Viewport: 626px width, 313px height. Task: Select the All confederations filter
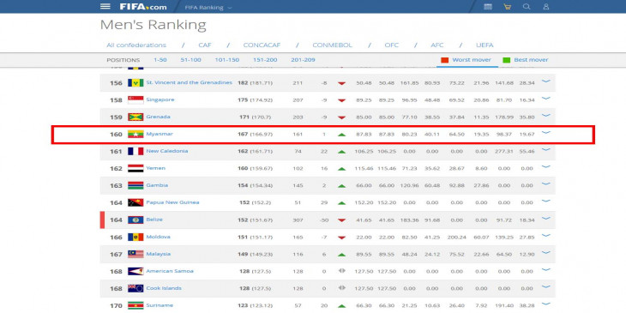[136, 45]
